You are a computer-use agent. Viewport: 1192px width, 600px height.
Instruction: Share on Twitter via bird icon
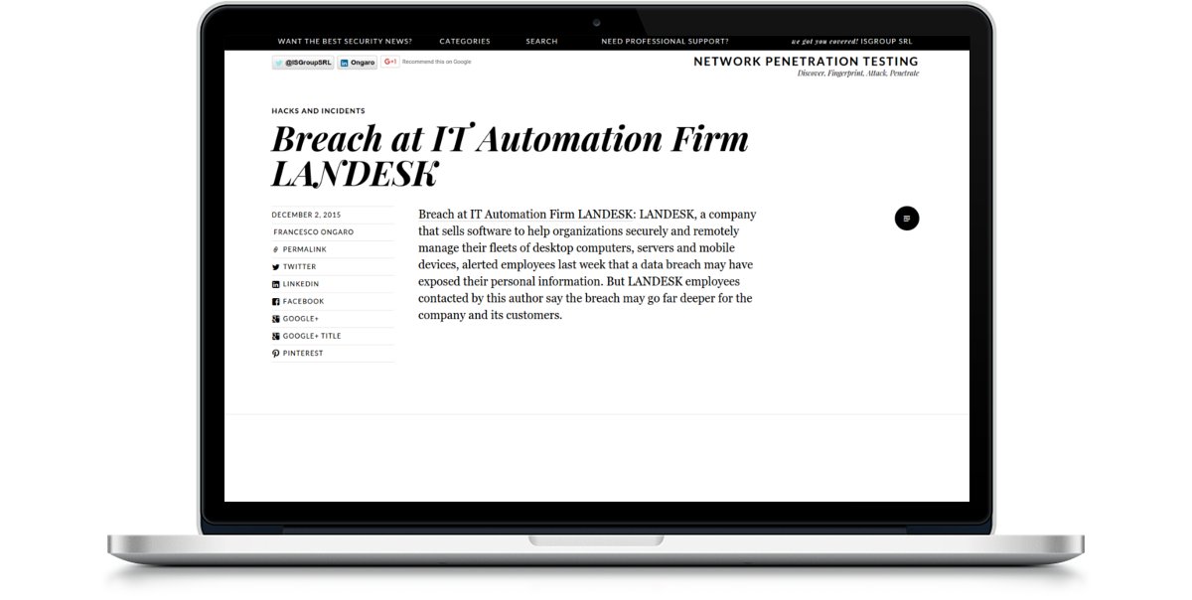point(276,266)
